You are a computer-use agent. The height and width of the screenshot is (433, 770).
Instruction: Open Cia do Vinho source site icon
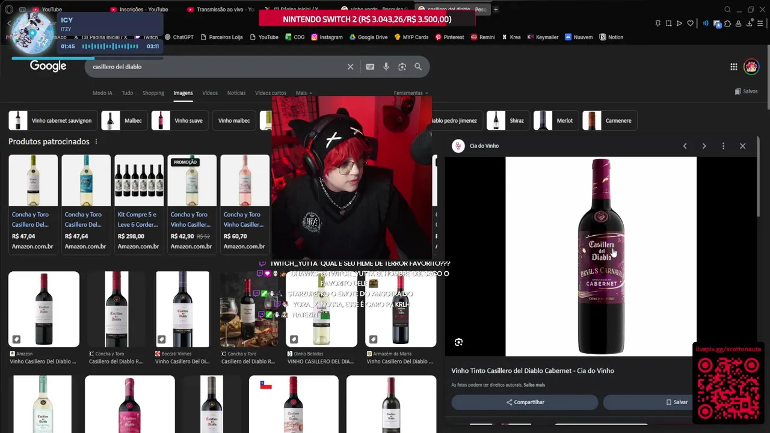458,146
